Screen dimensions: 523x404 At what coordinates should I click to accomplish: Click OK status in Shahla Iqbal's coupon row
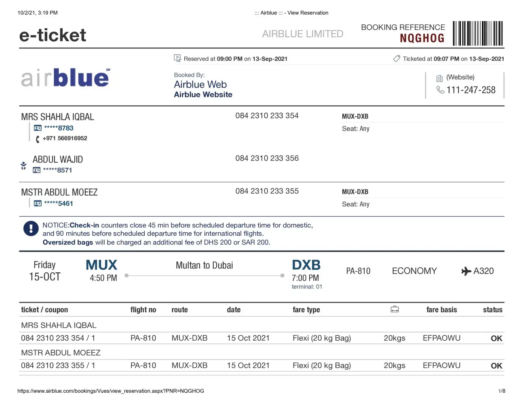497,339
